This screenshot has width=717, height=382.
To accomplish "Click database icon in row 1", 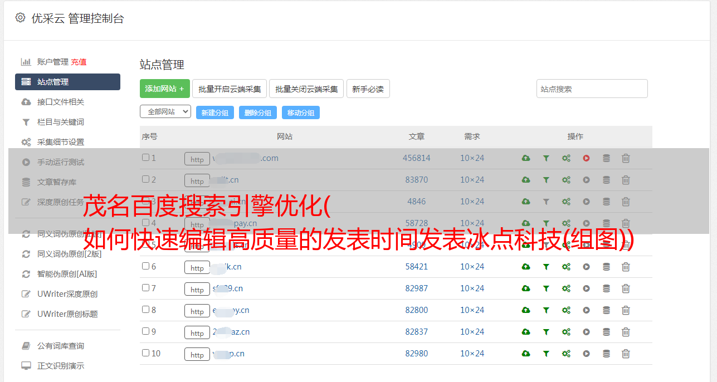I will tap(606, 158).
